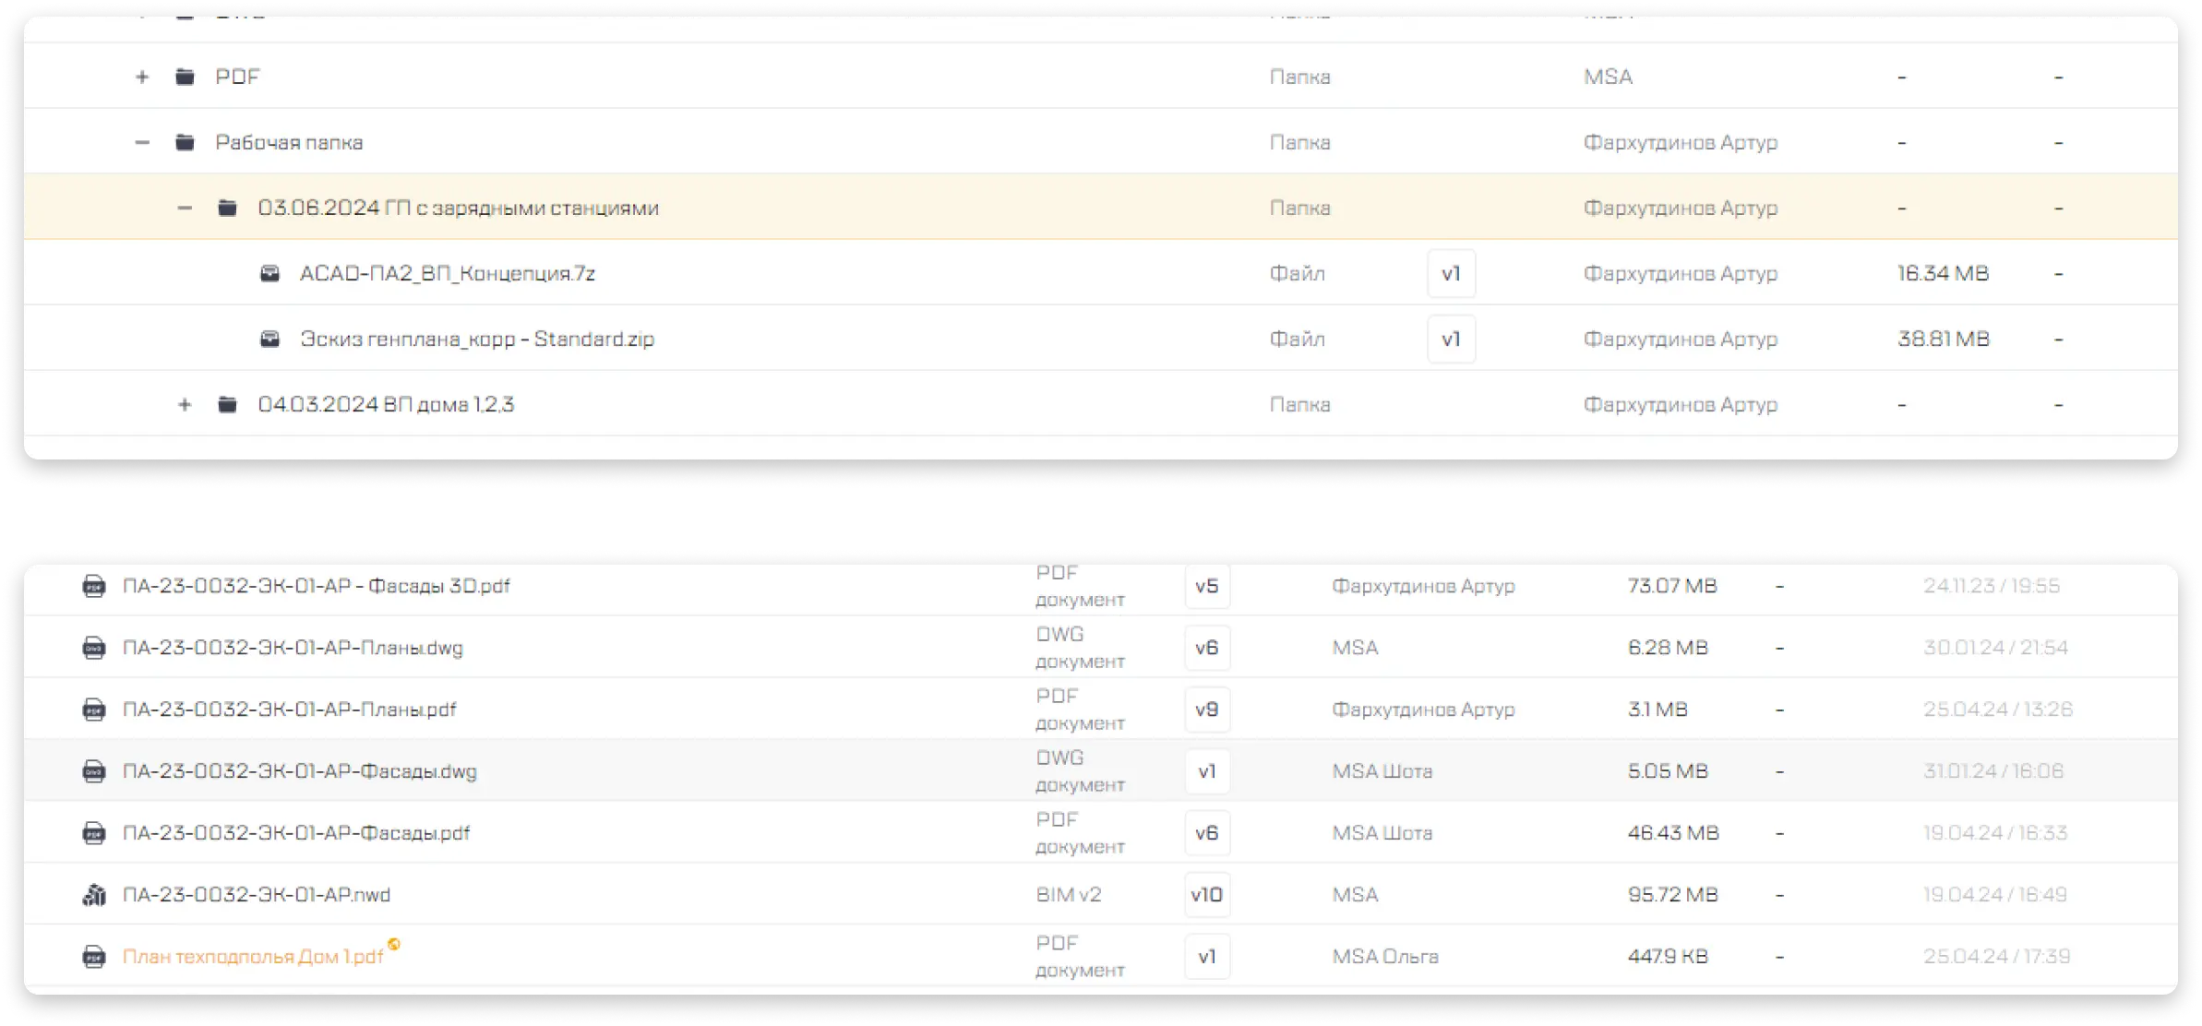The width and height of the screenshot is (2202, 1026).
Task: Click folder icon next to Рабочая папка
Action: [185, 143]
